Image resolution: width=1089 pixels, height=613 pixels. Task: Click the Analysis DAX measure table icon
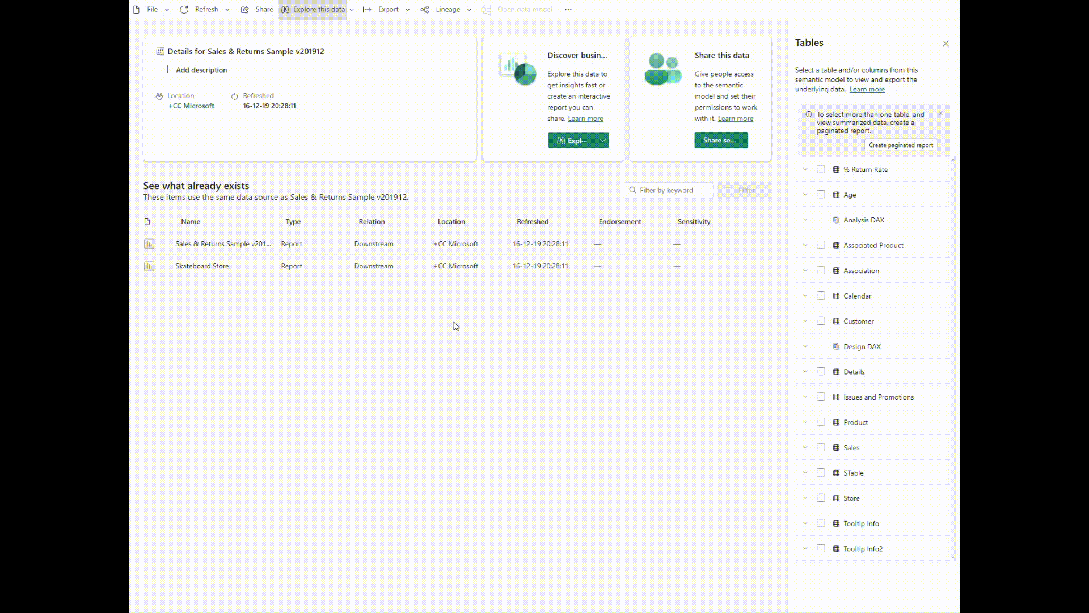pos(836,220)
